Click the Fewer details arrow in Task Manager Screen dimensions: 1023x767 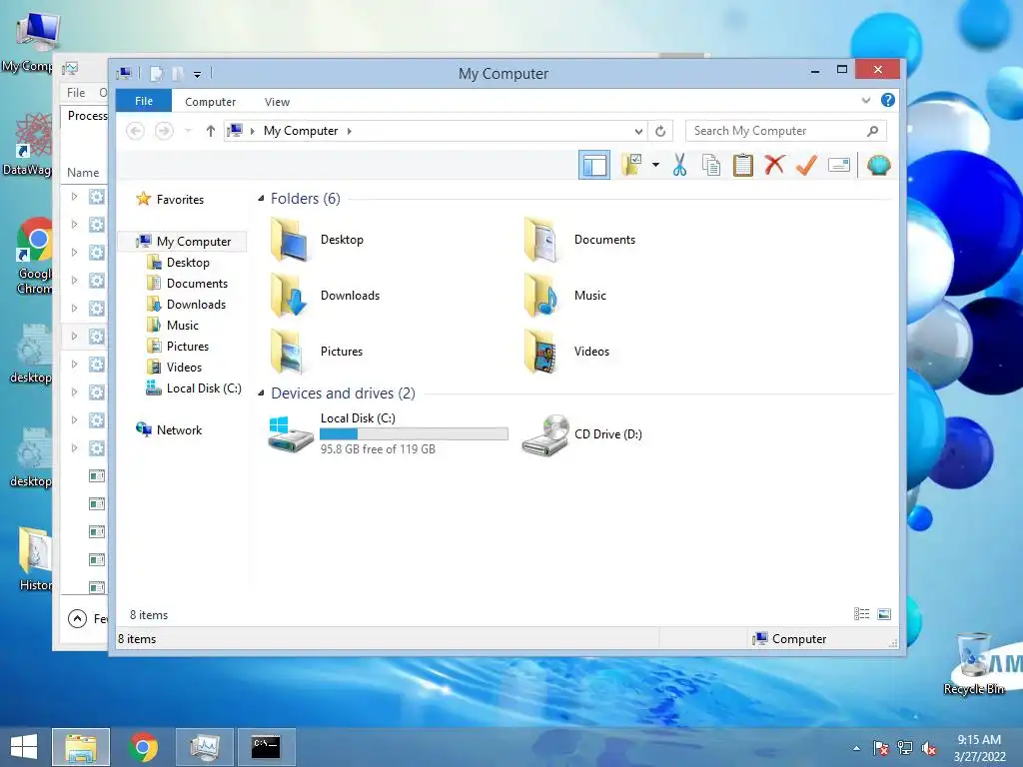pos(77,618)
